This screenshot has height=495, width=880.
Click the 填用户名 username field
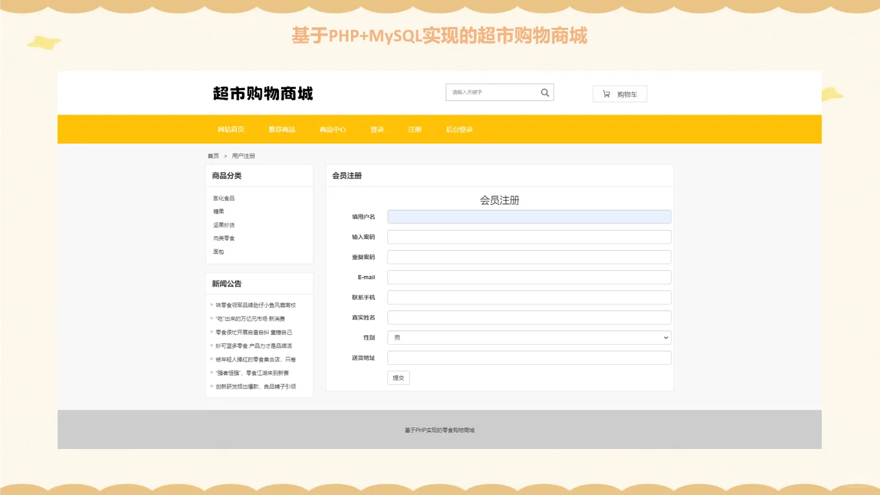tap(528, 216)
